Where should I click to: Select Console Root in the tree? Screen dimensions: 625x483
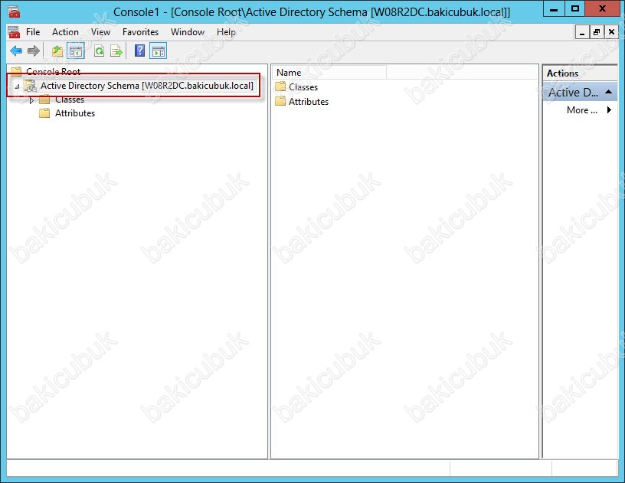[52, 72]
